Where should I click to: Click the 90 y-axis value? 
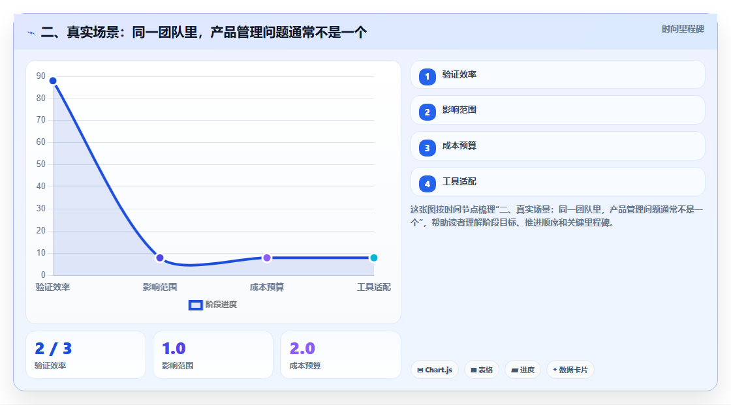coord(41,76)
